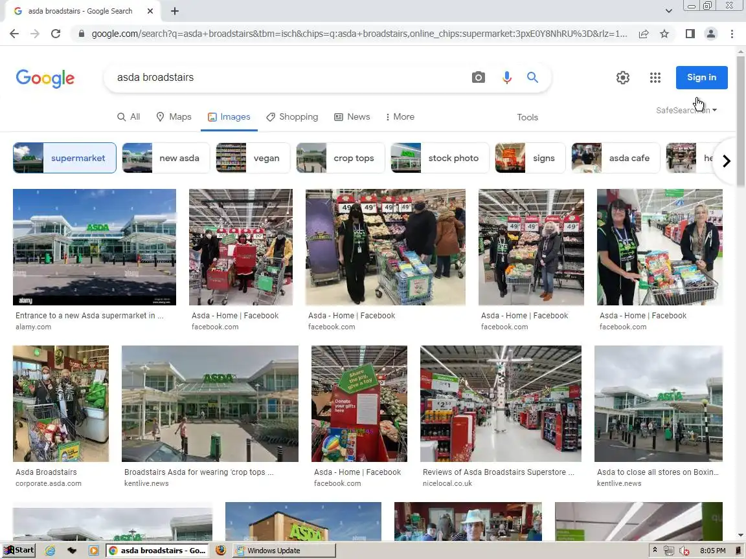Toggle the supermarket filter chip

pyautogui.click(x=65, y=158)
